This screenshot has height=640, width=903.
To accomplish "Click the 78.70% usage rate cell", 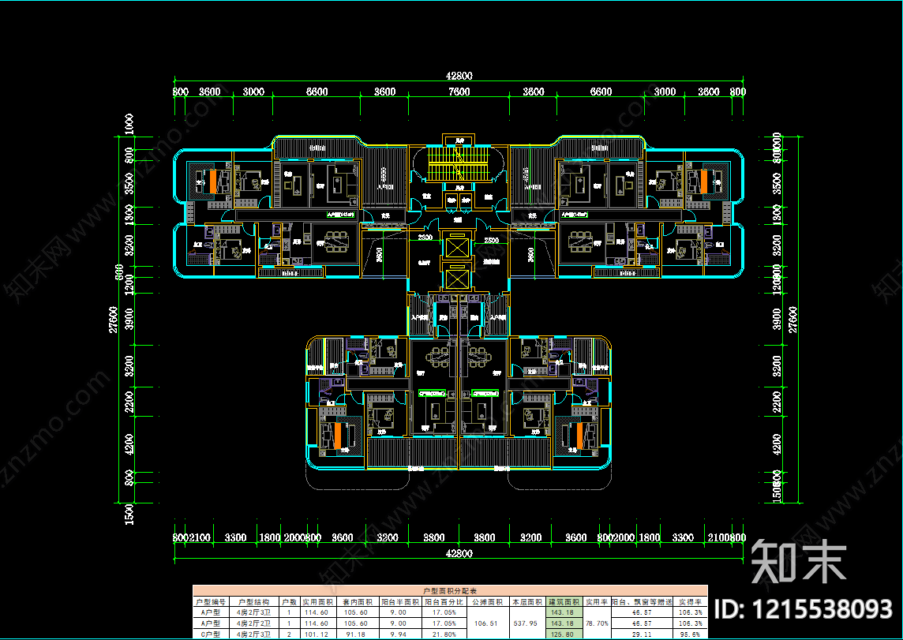I will [x=597, y=623].
